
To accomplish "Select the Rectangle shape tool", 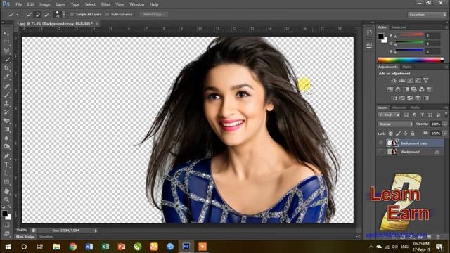I will 6,182.
